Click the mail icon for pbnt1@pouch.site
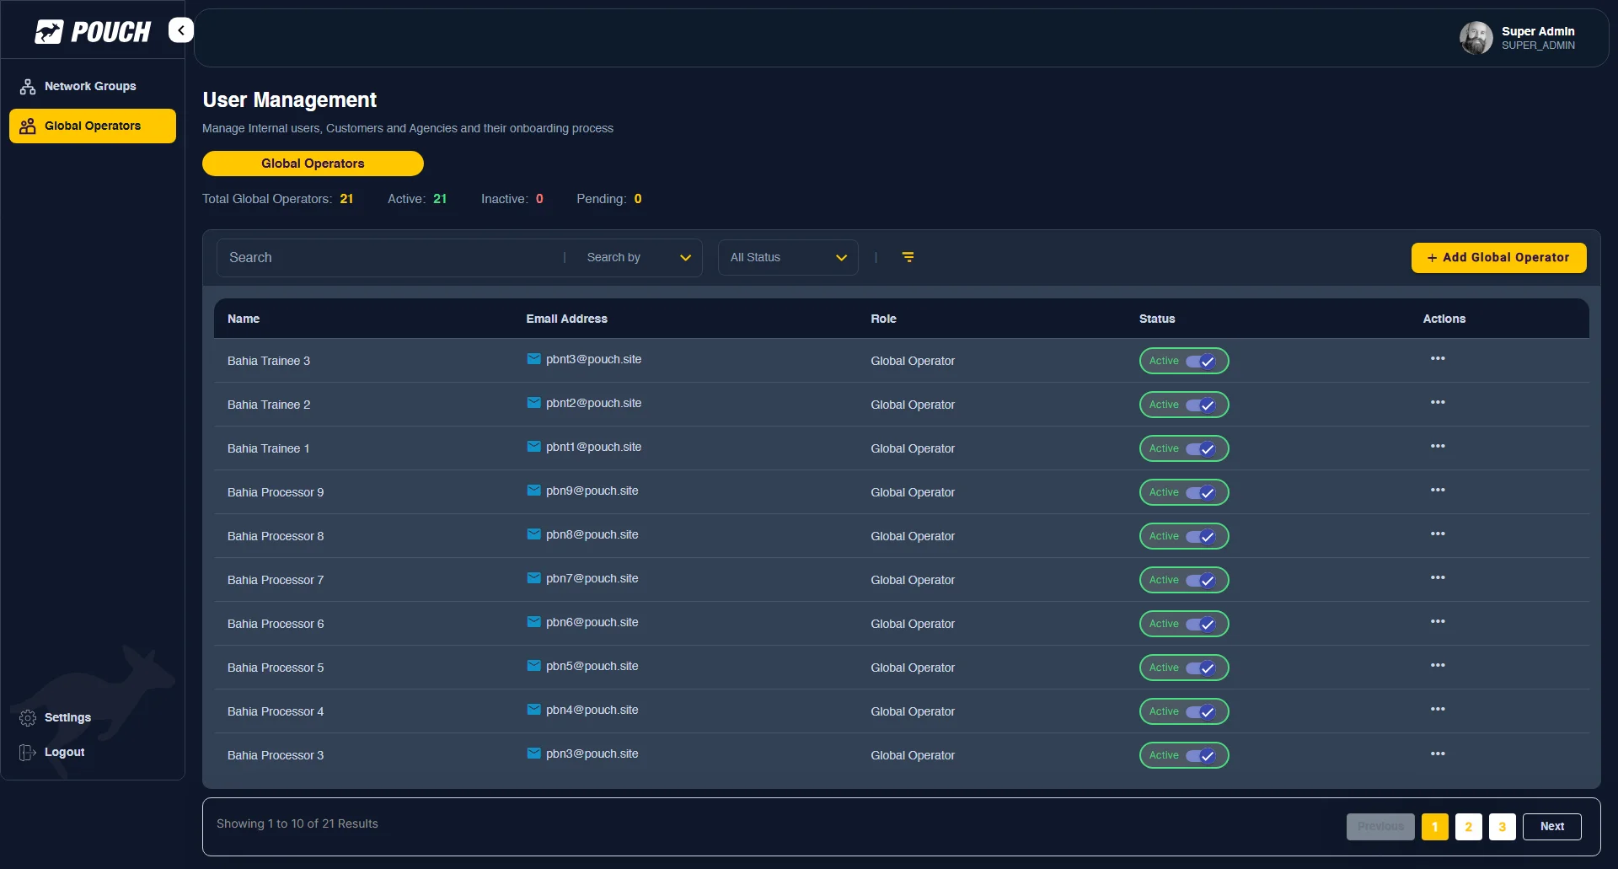The image size is (1618, 869). click(x=533, y=447)
